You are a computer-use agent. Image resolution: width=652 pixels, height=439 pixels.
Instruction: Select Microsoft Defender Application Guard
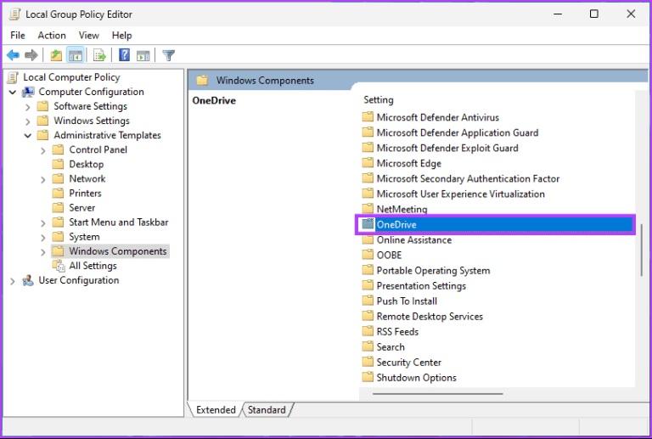(458, 132)
